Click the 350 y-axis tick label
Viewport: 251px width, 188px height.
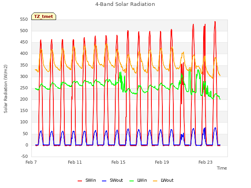(x=24, y=65)
